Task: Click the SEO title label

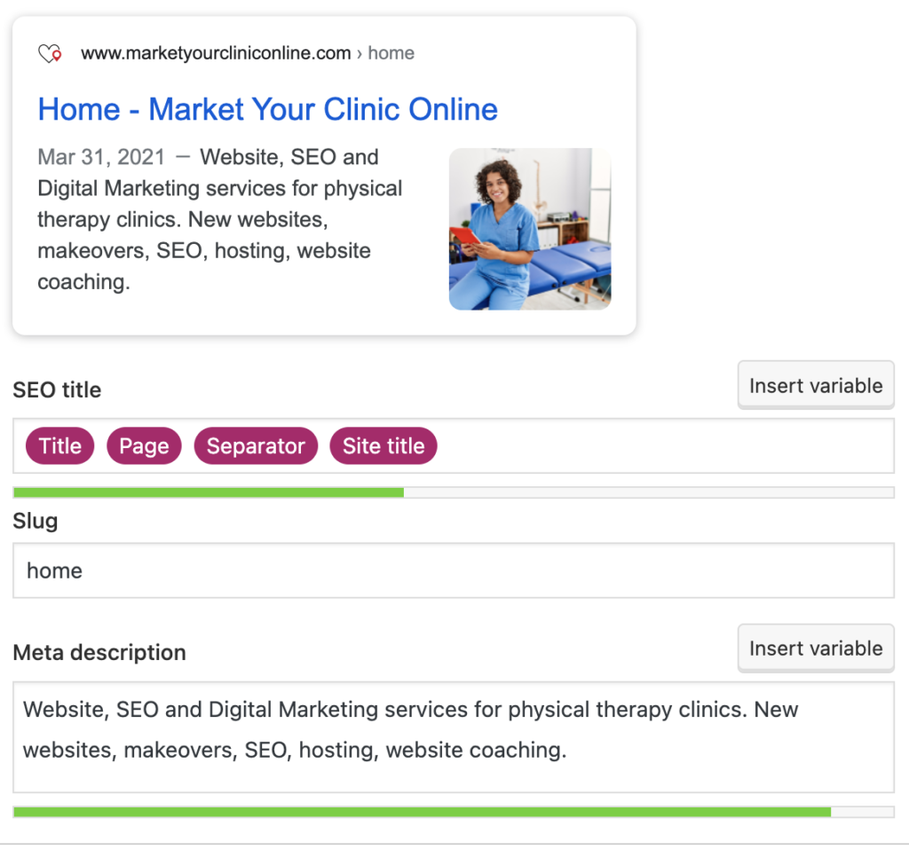Action: (x=57, y=390)
